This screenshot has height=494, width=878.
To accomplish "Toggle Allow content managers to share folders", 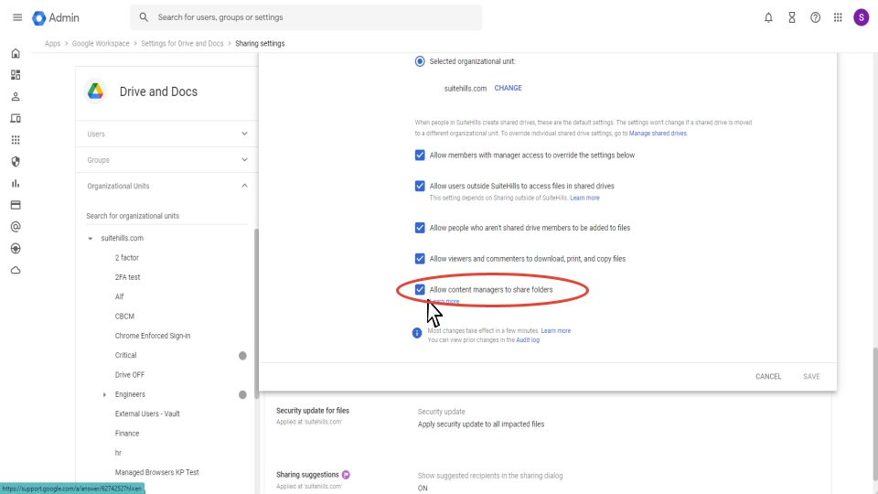I will 420,290.
